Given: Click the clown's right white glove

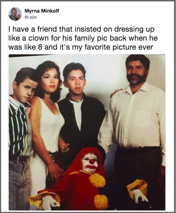Looking at the screenshot, I should click(139, 196).
